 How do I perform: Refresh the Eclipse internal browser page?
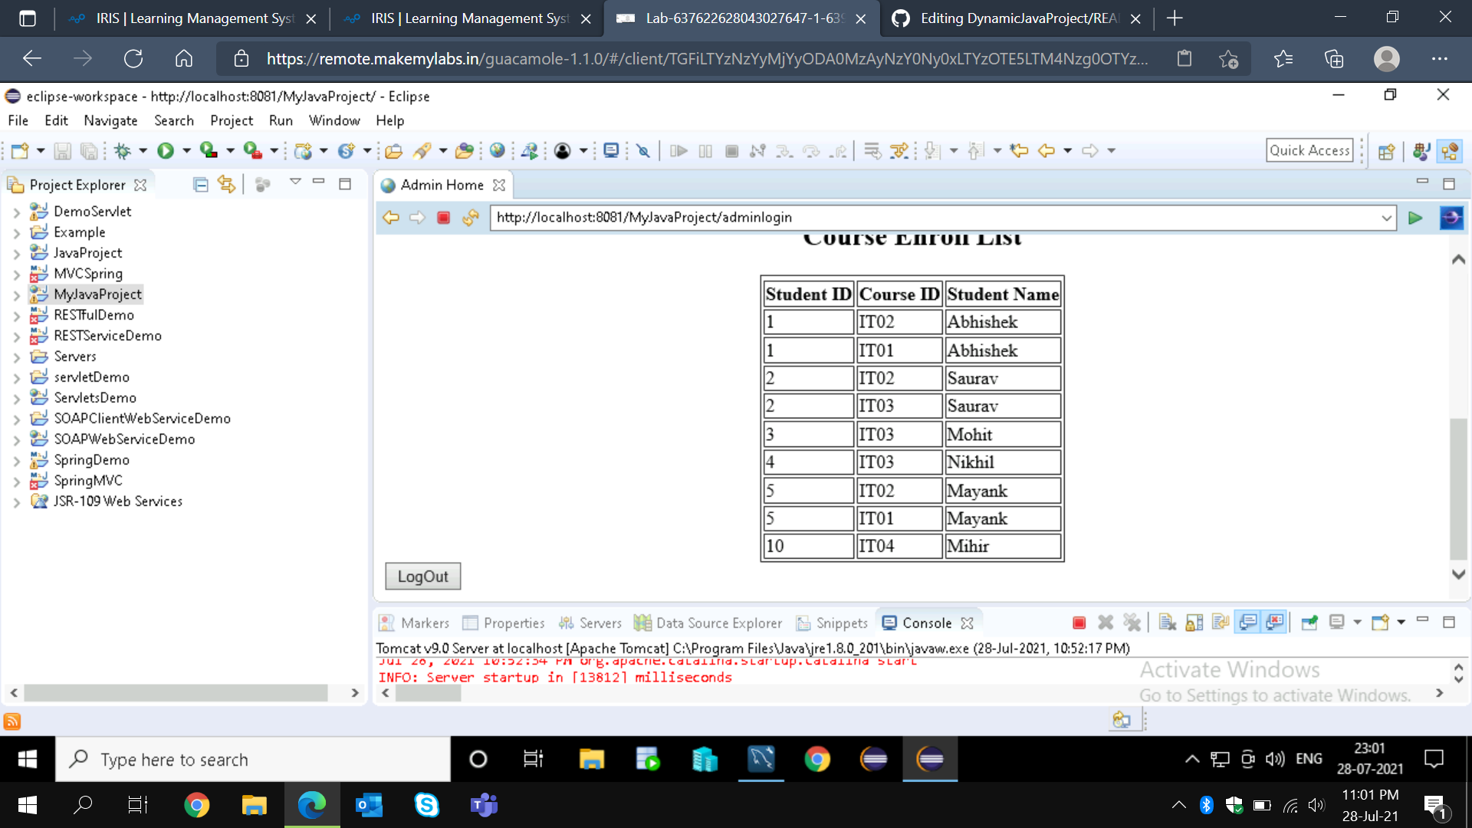[470, 218]
